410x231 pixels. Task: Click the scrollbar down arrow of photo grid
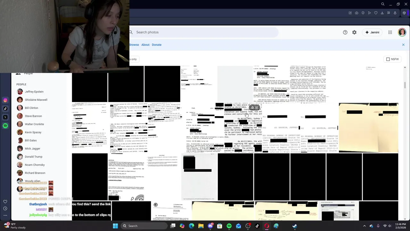[405, 219]
